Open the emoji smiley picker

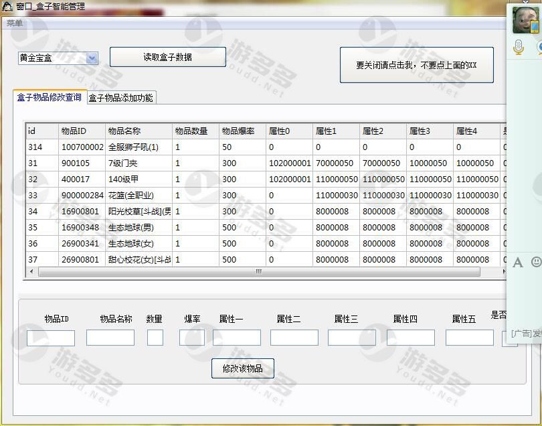click(536, 262)
